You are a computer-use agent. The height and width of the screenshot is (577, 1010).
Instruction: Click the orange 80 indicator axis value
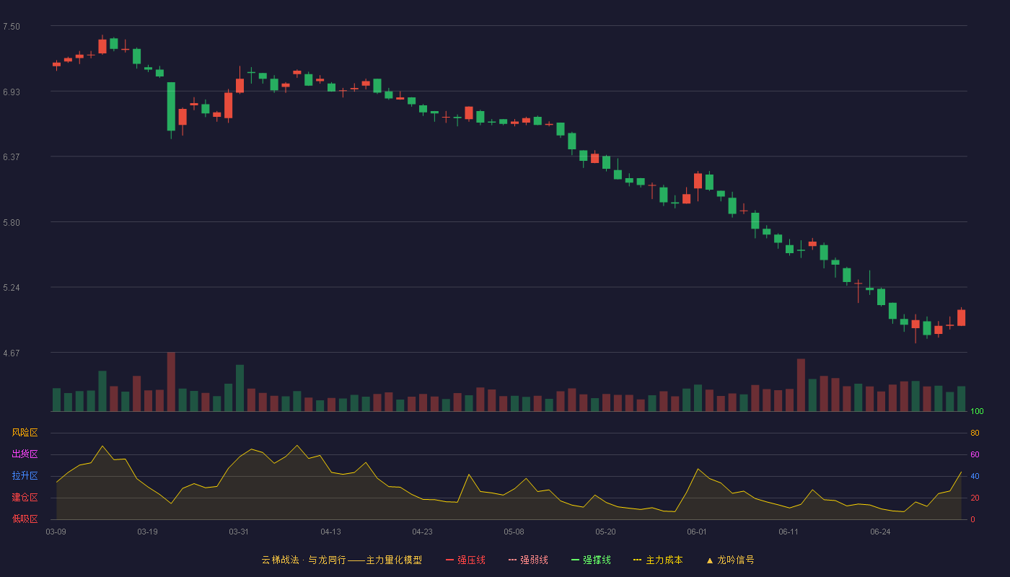[975, 433]
